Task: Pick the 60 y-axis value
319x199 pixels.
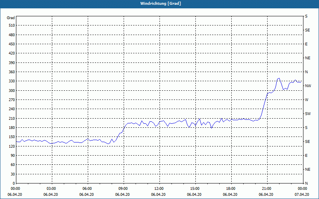Action: coord(13,165)
